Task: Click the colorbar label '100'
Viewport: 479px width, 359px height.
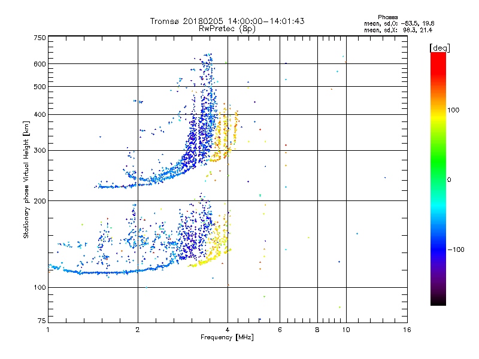Action: (453, 110)
